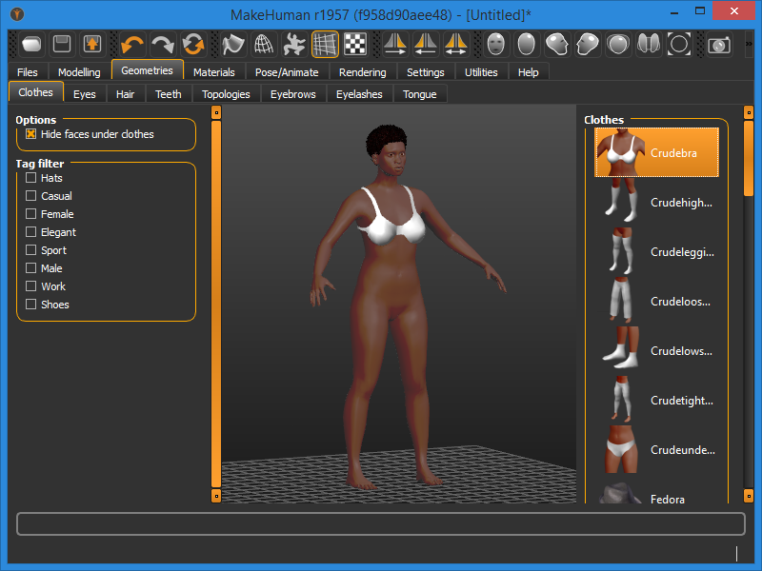
Task: Toggle the wireframe mesh icon
Action: (x=264, y=44)
